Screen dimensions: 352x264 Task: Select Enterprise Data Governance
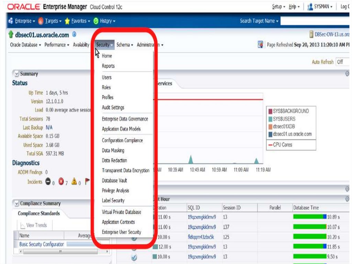click(125, 119)
